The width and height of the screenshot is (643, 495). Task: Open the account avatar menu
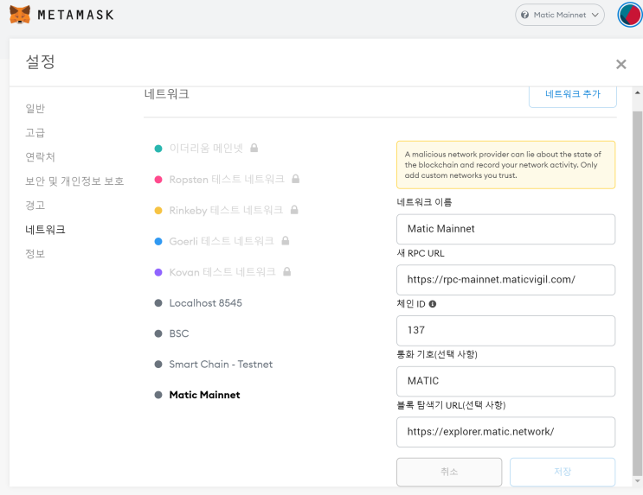click(x=631, y=15)
